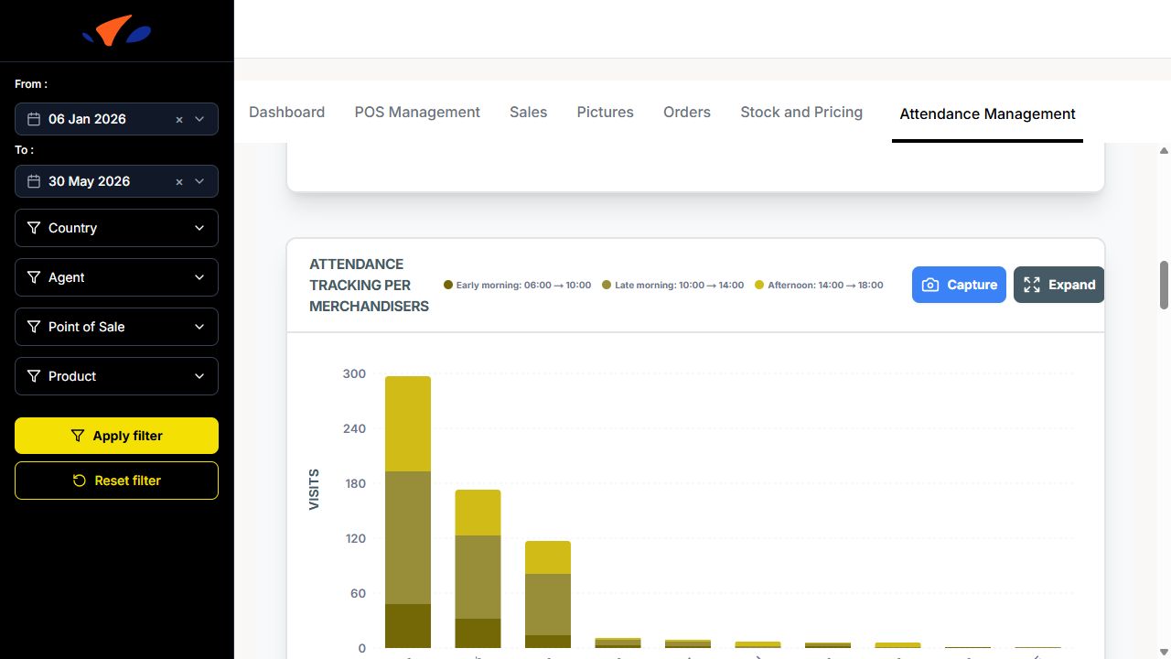Viewport: 1171px width, 659px height.
Task: Click the 60 y-axis value
Action: (x=358, y=593)
